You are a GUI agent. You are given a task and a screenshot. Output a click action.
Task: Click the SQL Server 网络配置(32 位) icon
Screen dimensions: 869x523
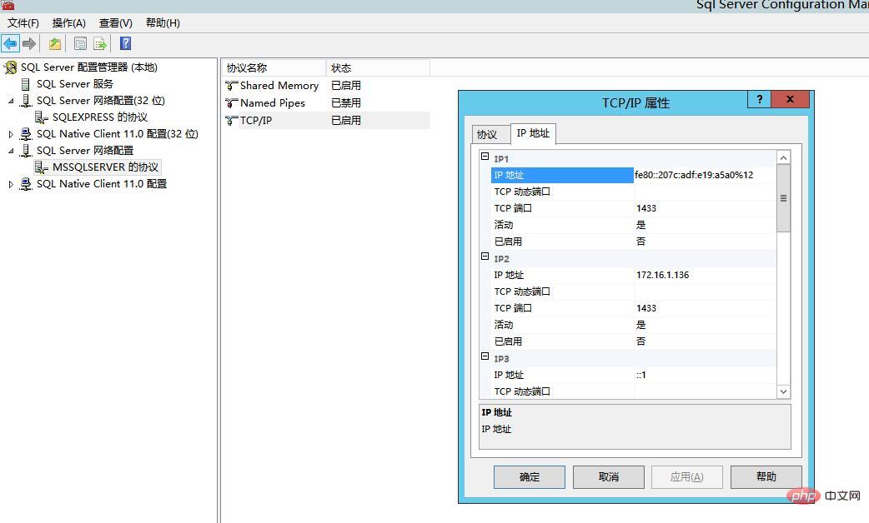(26, 101)
